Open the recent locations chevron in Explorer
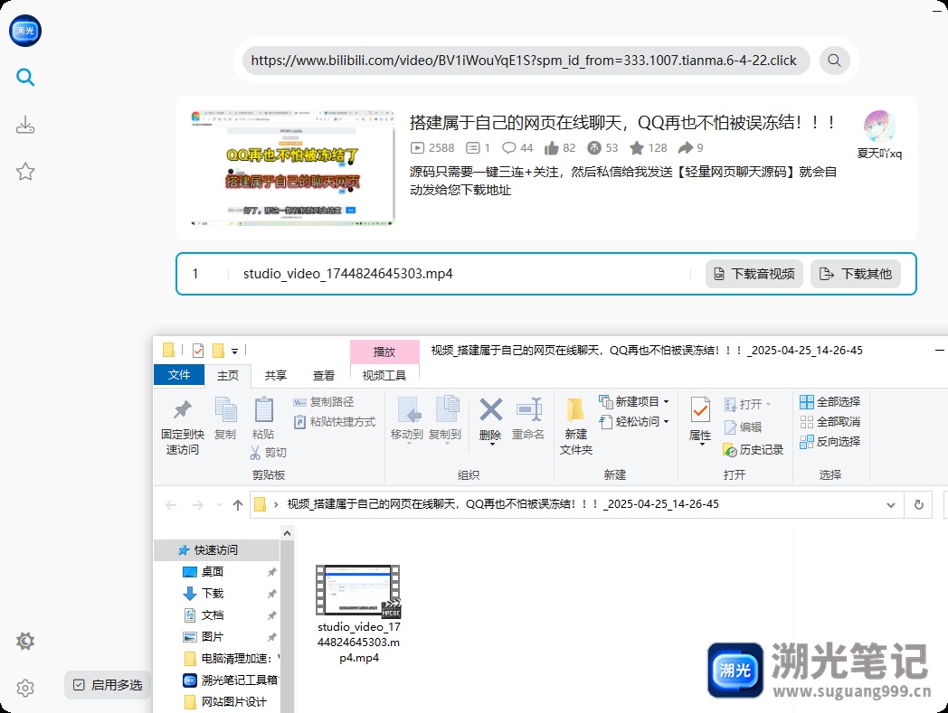The image size is (948, 713). click(219, 504)
